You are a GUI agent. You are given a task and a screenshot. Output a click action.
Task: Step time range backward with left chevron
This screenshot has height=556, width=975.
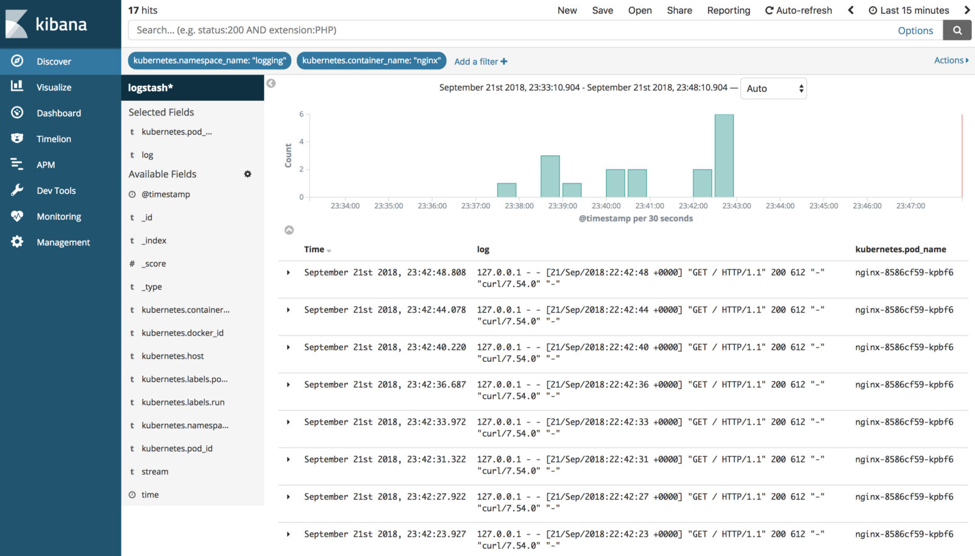(x=851, y=10)
